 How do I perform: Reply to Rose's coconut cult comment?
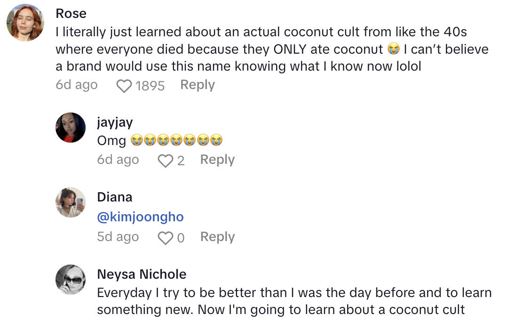click(198, 85)
